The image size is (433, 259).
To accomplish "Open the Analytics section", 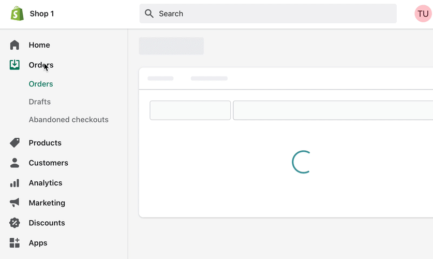I will pyautogui.click(x=46, y=183).
